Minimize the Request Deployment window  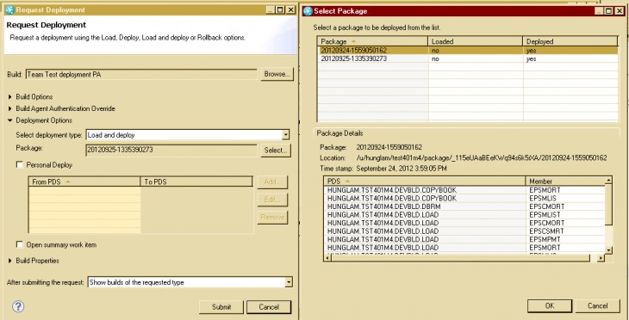[x=271, y=10]
